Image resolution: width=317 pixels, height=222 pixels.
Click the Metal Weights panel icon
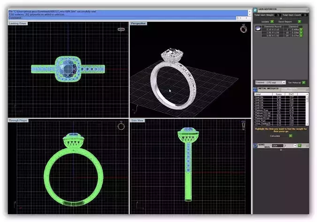256,89
